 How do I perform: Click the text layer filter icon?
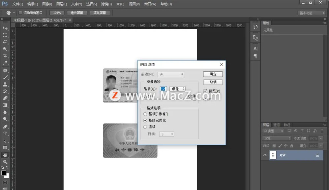pyautogui.click(x=301, y=131)
